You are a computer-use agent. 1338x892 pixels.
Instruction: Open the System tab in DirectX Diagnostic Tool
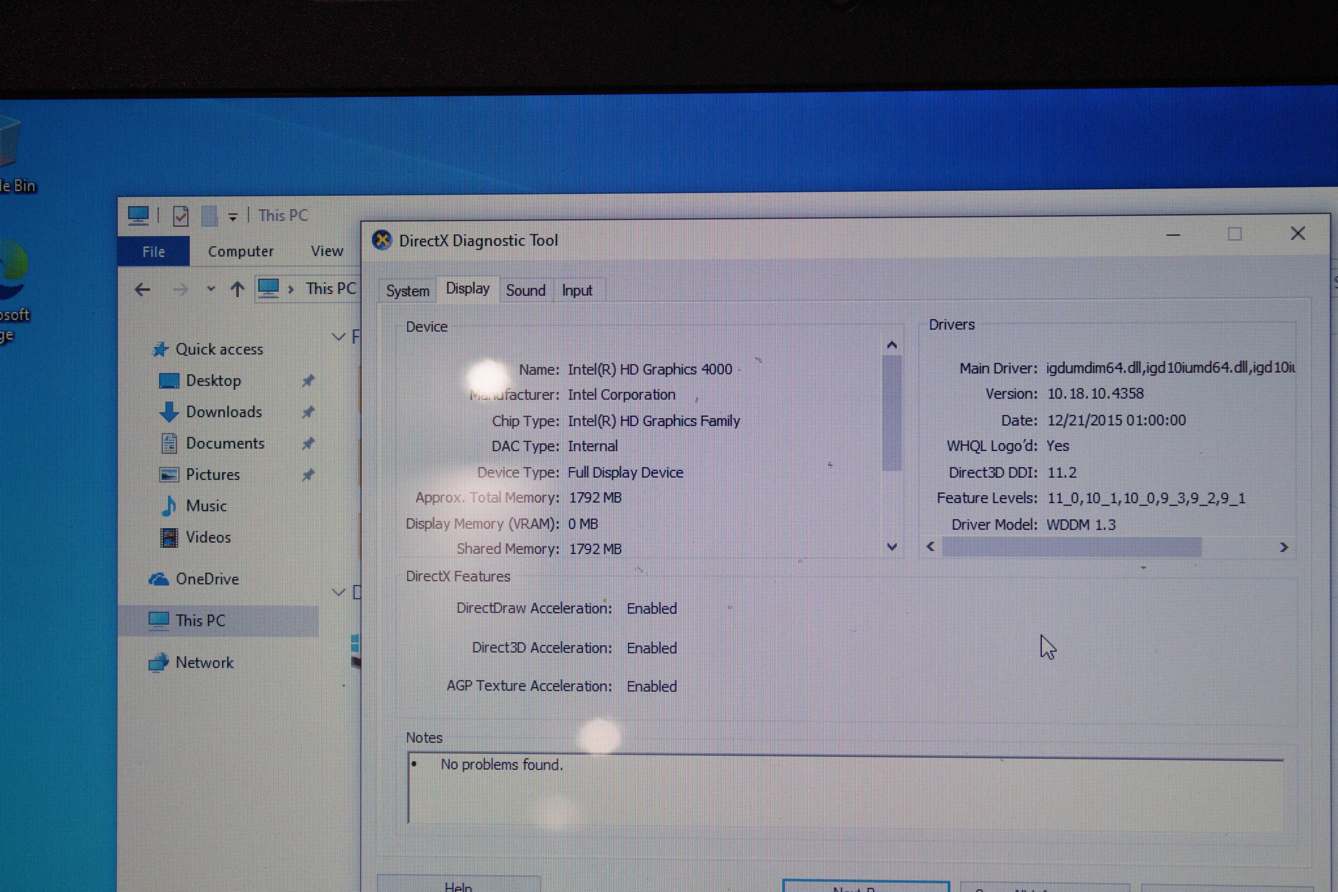(x=407, y=291)
